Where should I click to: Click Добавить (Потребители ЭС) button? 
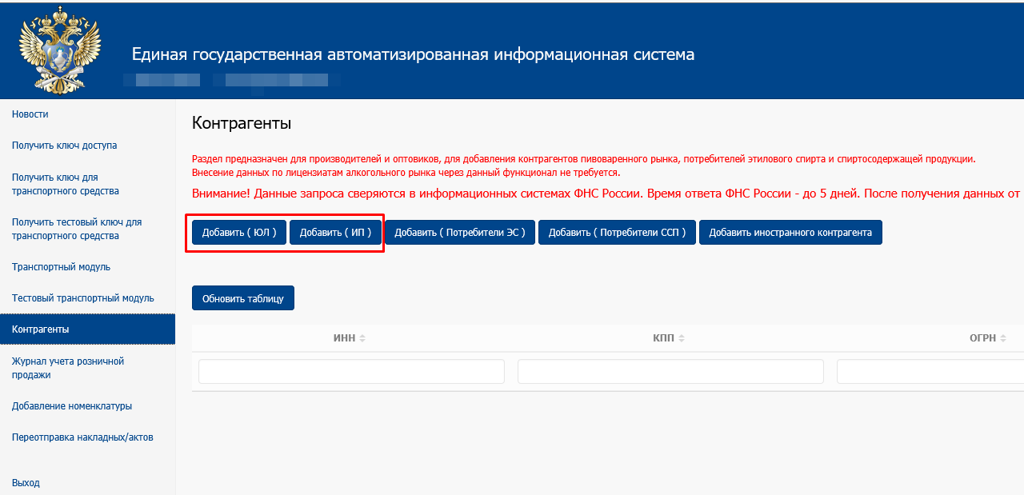click(459, 233)
